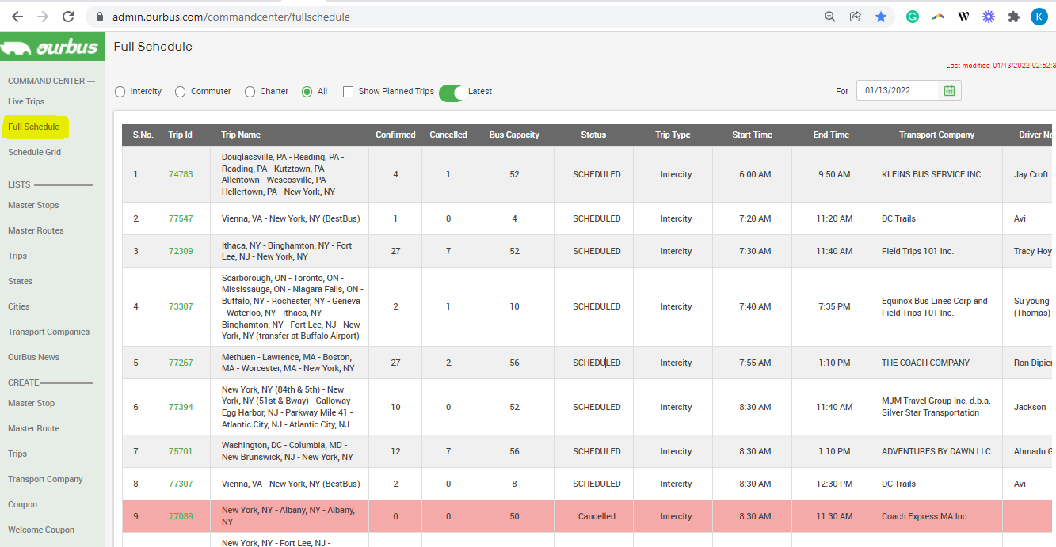This screenshot has height=547, width=1056.
Task: Check the Show Planned Trips checkbox
Action: pos(348,92)
